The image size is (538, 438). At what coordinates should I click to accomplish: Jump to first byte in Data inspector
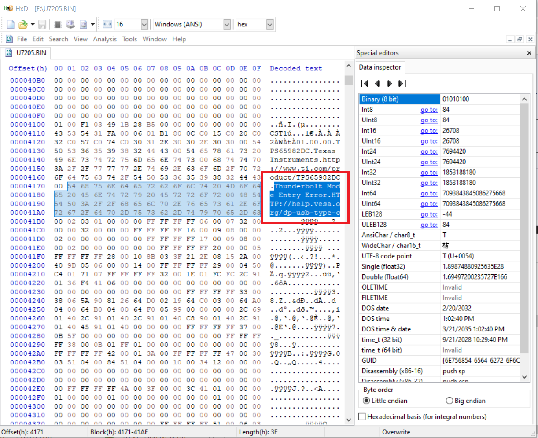tap(365, 84)
